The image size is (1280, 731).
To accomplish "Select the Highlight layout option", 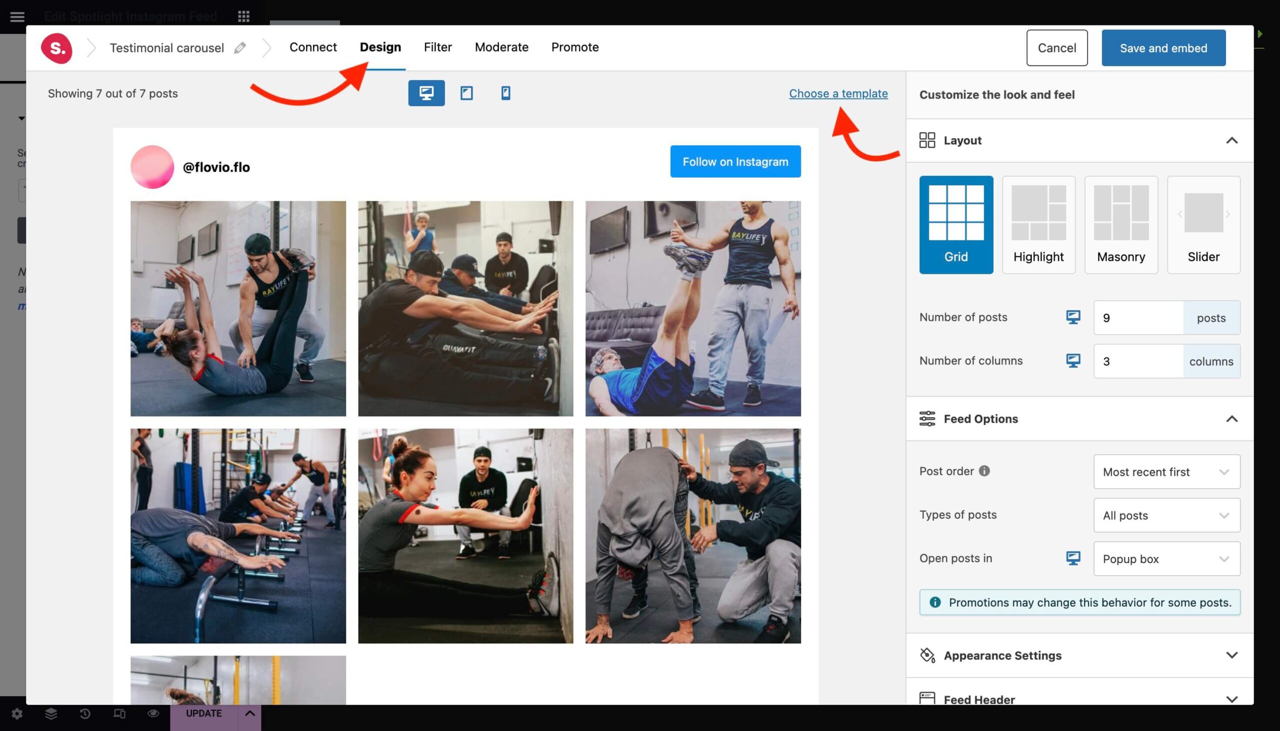I will point(1038,224).
